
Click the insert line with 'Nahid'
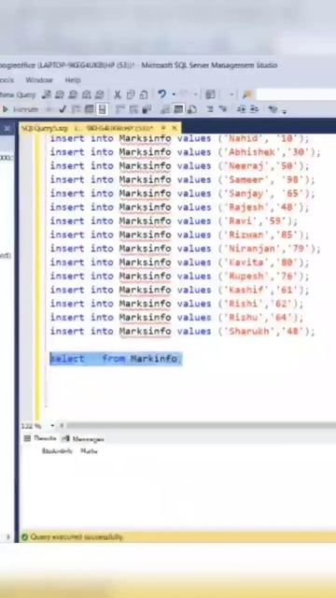(x=180, y=138)
